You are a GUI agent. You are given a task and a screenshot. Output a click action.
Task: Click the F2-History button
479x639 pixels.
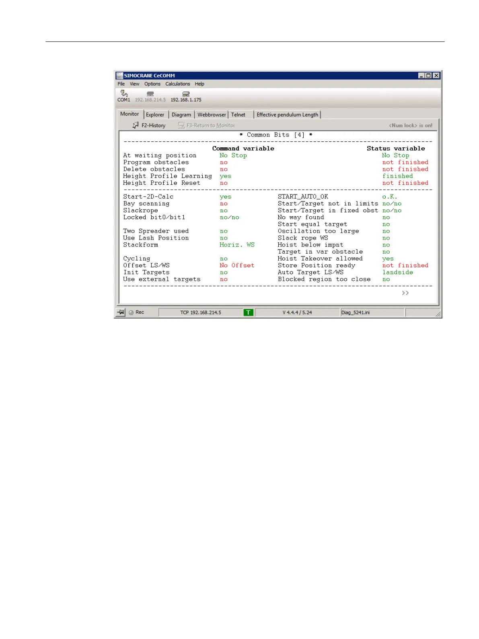point(149,125)
